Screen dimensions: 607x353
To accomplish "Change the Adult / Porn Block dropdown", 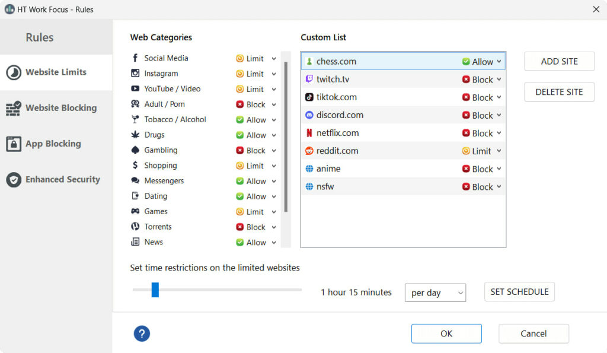I will point(256,104).
